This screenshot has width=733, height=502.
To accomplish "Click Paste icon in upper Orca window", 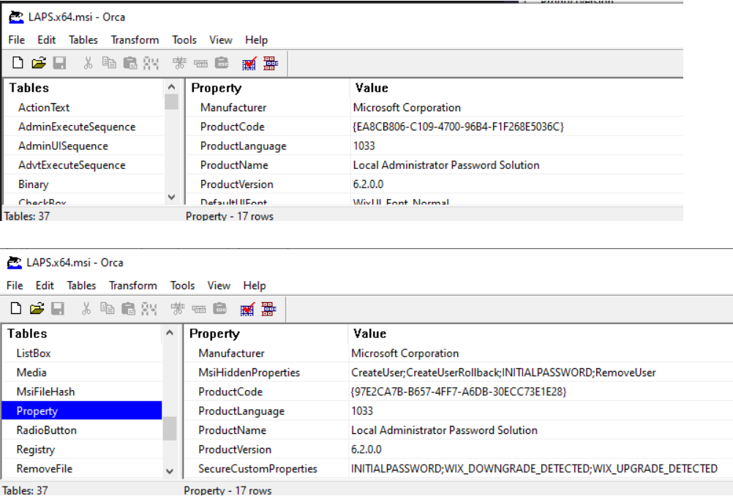I will click(130, 63).
